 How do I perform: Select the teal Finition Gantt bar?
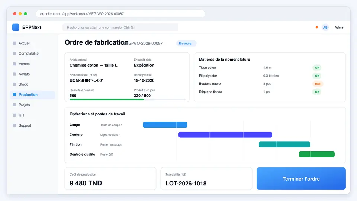coord(284,144)
